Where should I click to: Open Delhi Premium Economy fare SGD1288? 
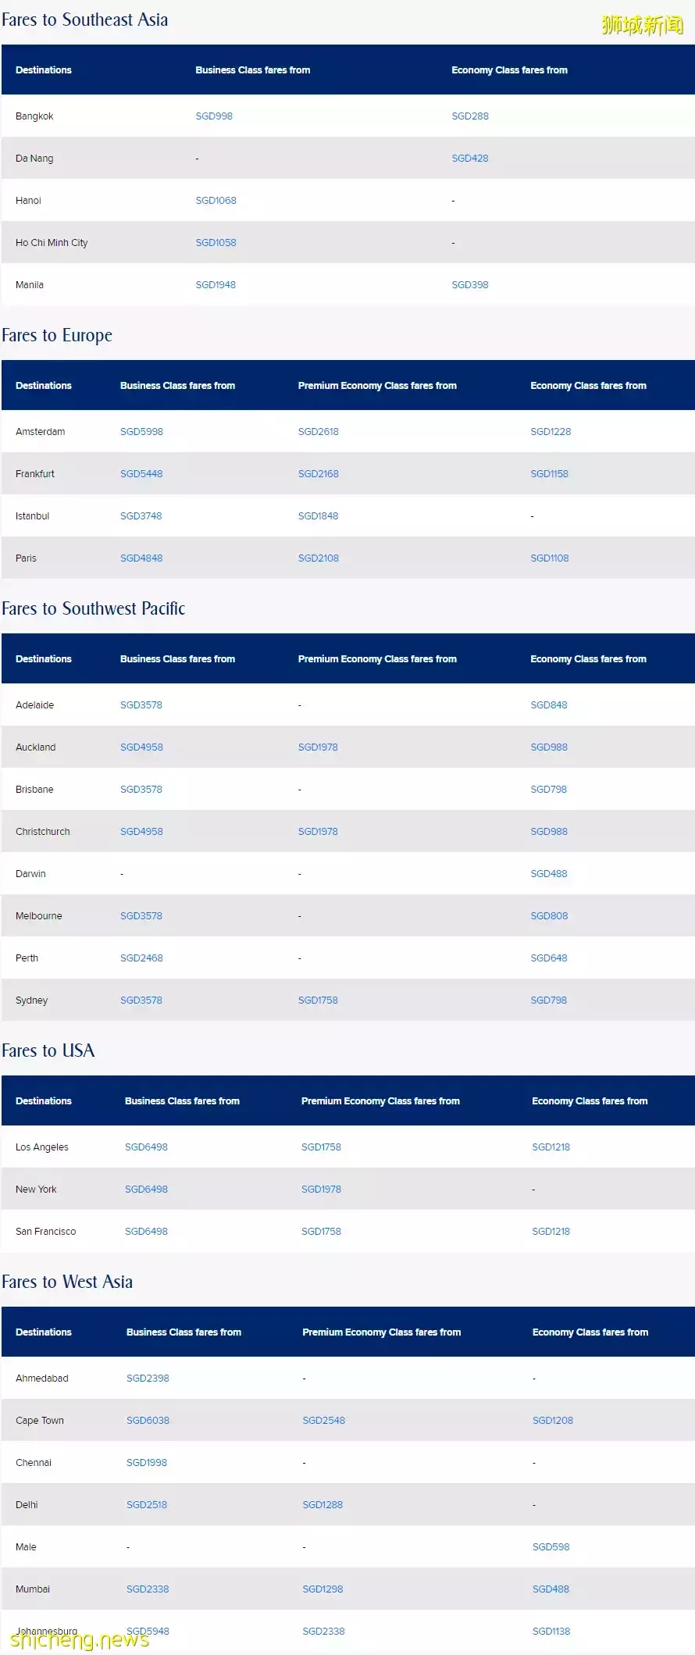pos(323,1505)
